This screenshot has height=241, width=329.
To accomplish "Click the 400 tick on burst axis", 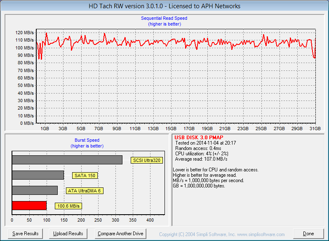I will coord(150,220).
